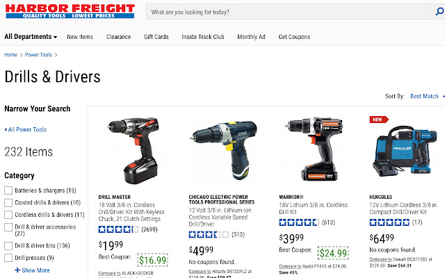Image resolution: width=445 pixels, height=278 pixels.
Task: Expand the Sort By Best Match dropdown
Action: (x=427, y=97)
